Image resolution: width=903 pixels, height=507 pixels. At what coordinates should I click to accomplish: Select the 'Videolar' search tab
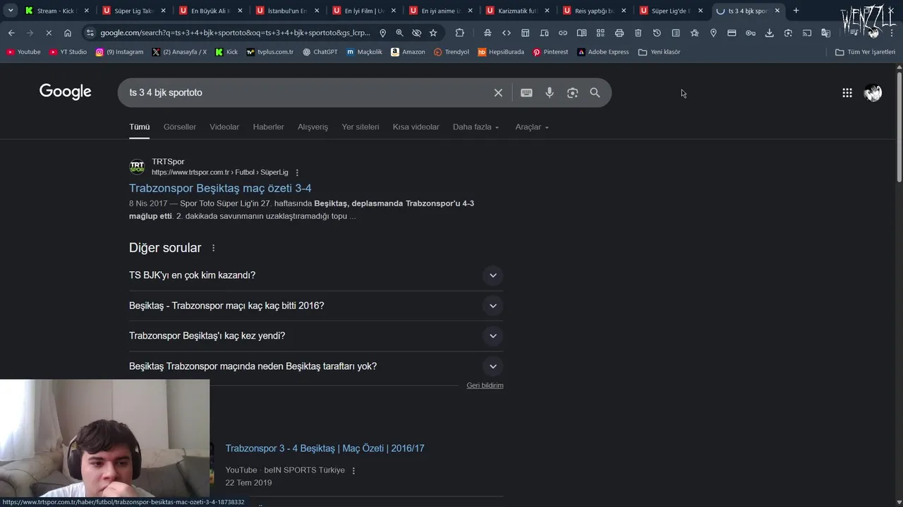tap(224, 127)
